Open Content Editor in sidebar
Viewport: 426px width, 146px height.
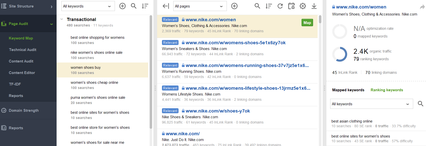tap(22, 73)
